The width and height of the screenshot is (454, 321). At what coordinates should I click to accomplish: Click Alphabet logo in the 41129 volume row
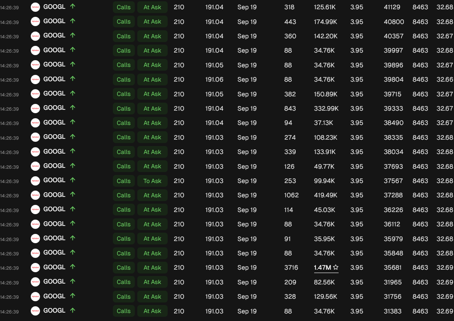35,7
